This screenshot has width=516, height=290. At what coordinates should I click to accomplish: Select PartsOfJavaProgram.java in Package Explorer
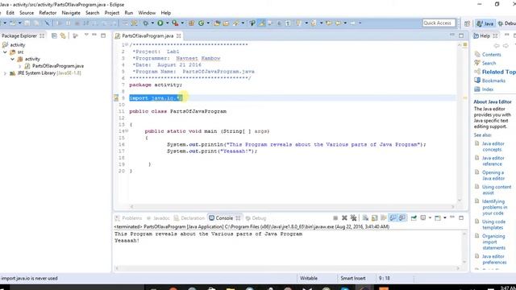pyautogui.click(x=58, y=66)
